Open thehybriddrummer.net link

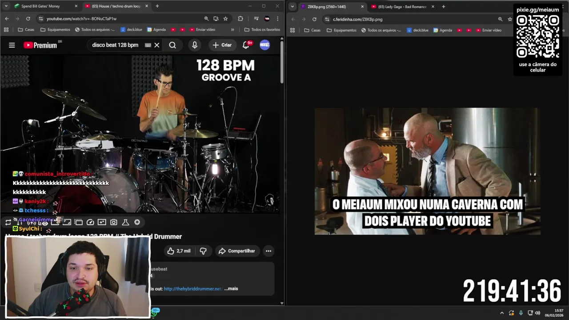click(x=192, y=289)
